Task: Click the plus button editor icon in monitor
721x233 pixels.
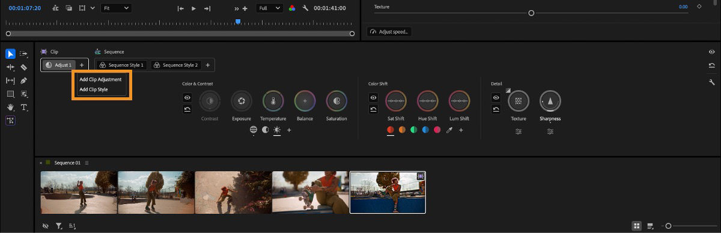Action: (x=245, y=8)
